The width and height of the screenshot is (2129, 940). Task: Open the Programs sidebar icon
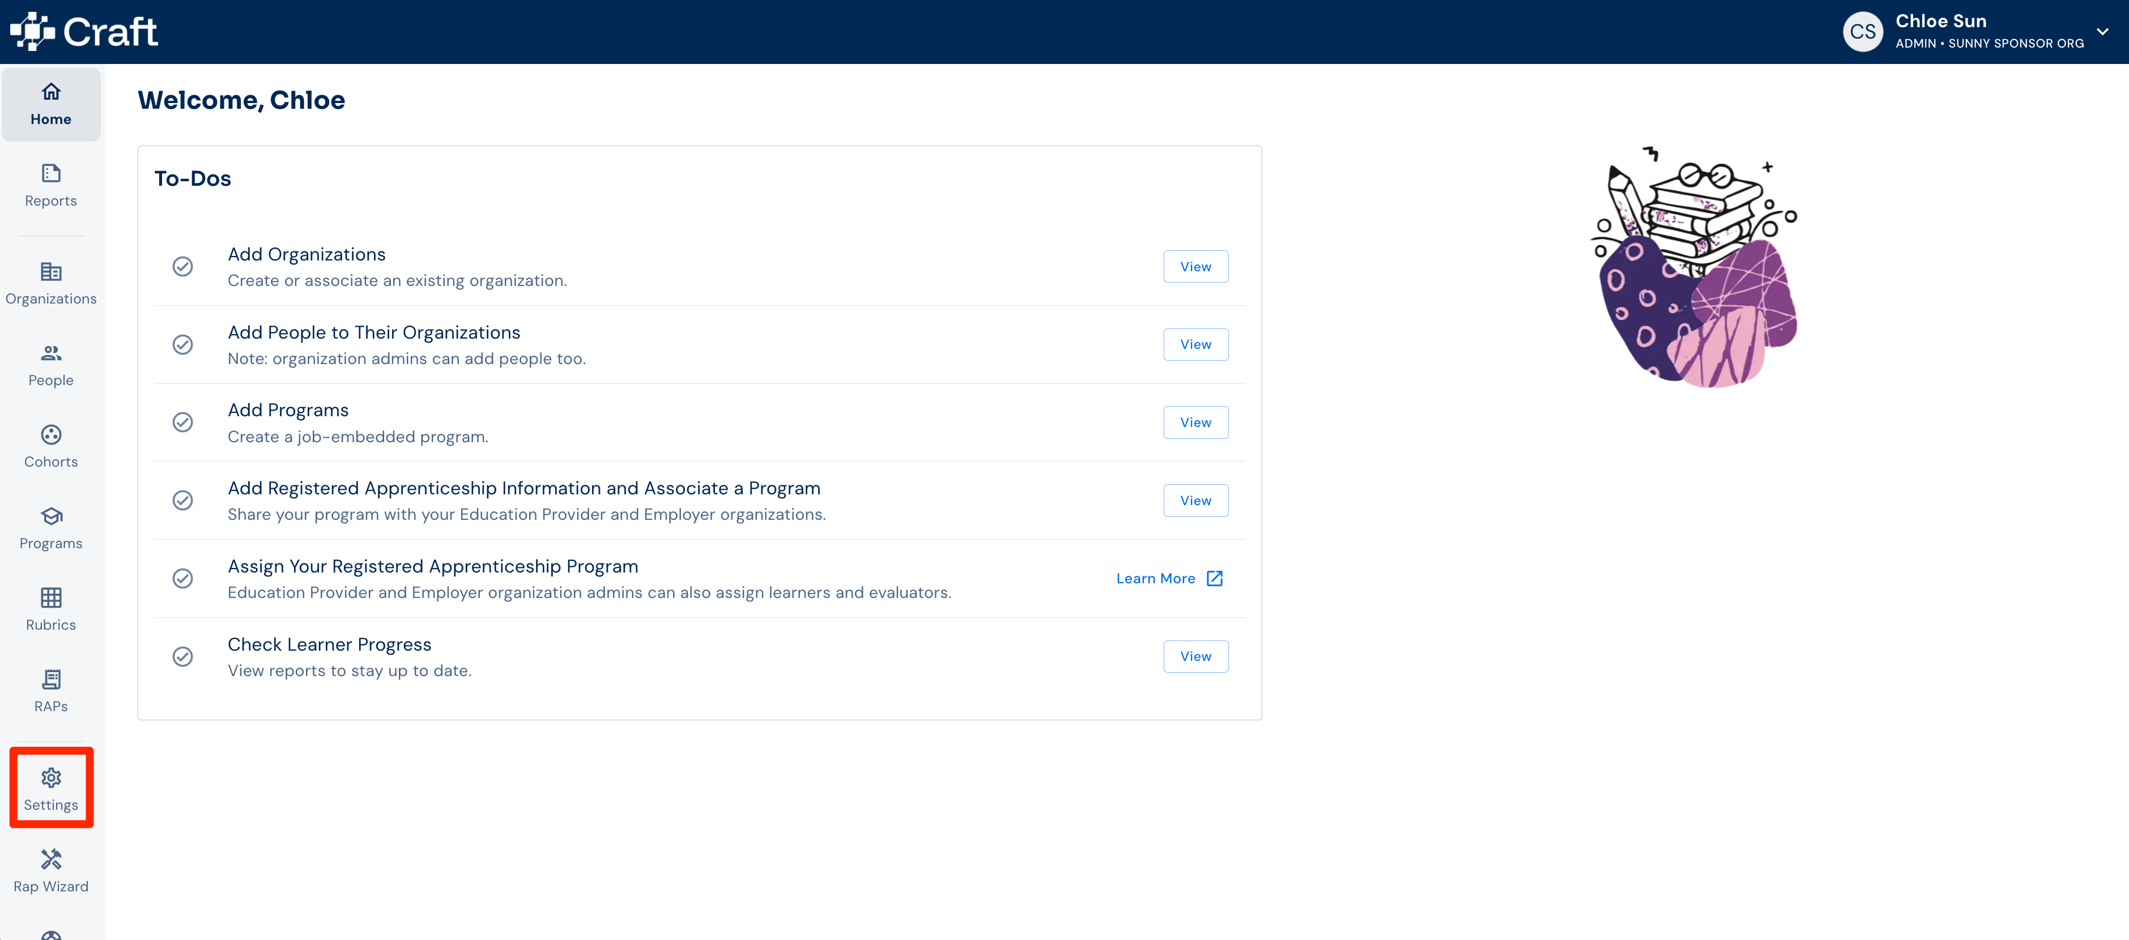coord(51,516)
